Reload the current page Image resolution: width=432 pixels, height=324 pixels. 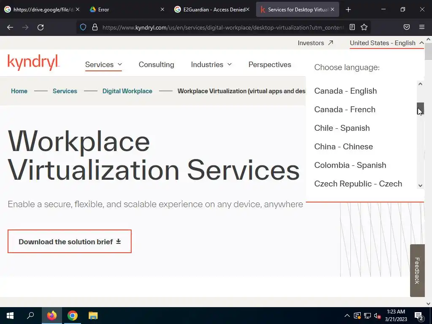coord(40,27)
